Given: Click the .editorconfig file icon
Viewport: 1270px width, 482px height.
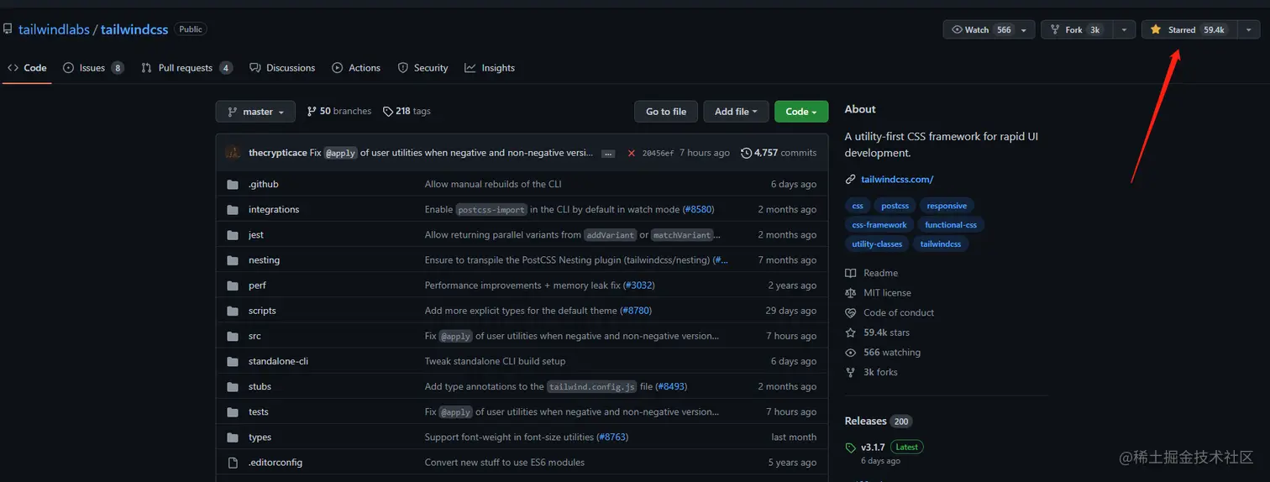Looking at the screenshot, I should point(233,462).
